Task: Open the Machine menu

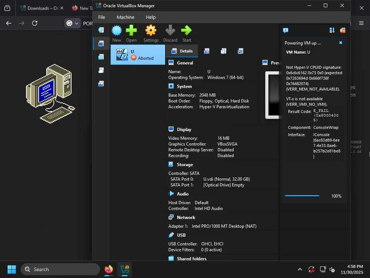Action: 125,17
